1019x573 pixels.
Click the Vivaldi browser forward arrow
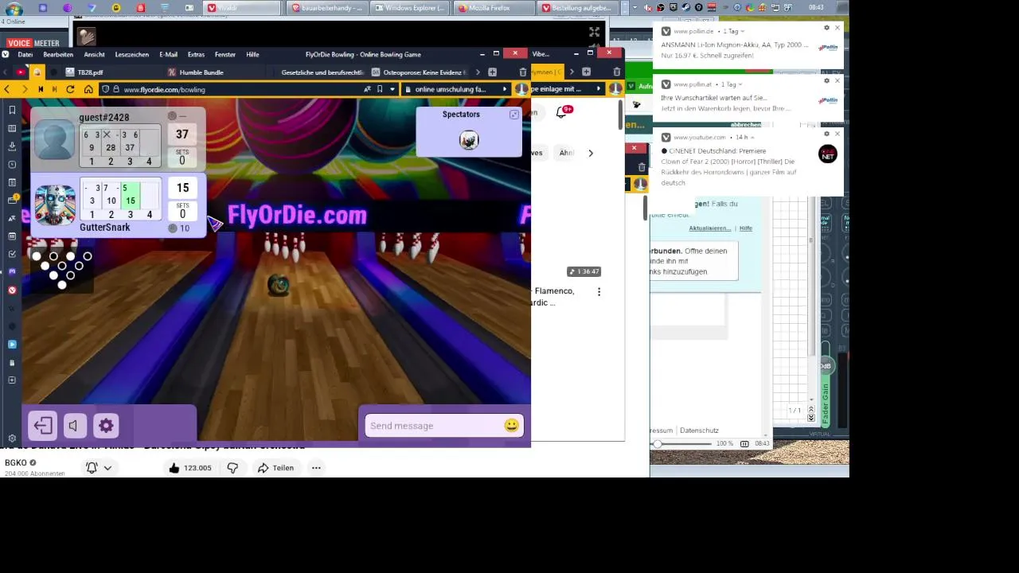(x=25, y=89)
